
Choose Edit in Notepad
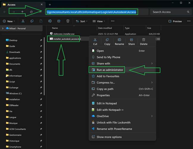coord(123,103)
